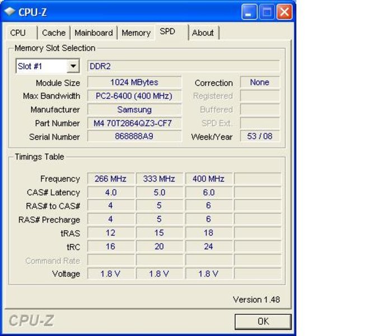
Task: Open the About tab
Action: [x=203, y=33]
